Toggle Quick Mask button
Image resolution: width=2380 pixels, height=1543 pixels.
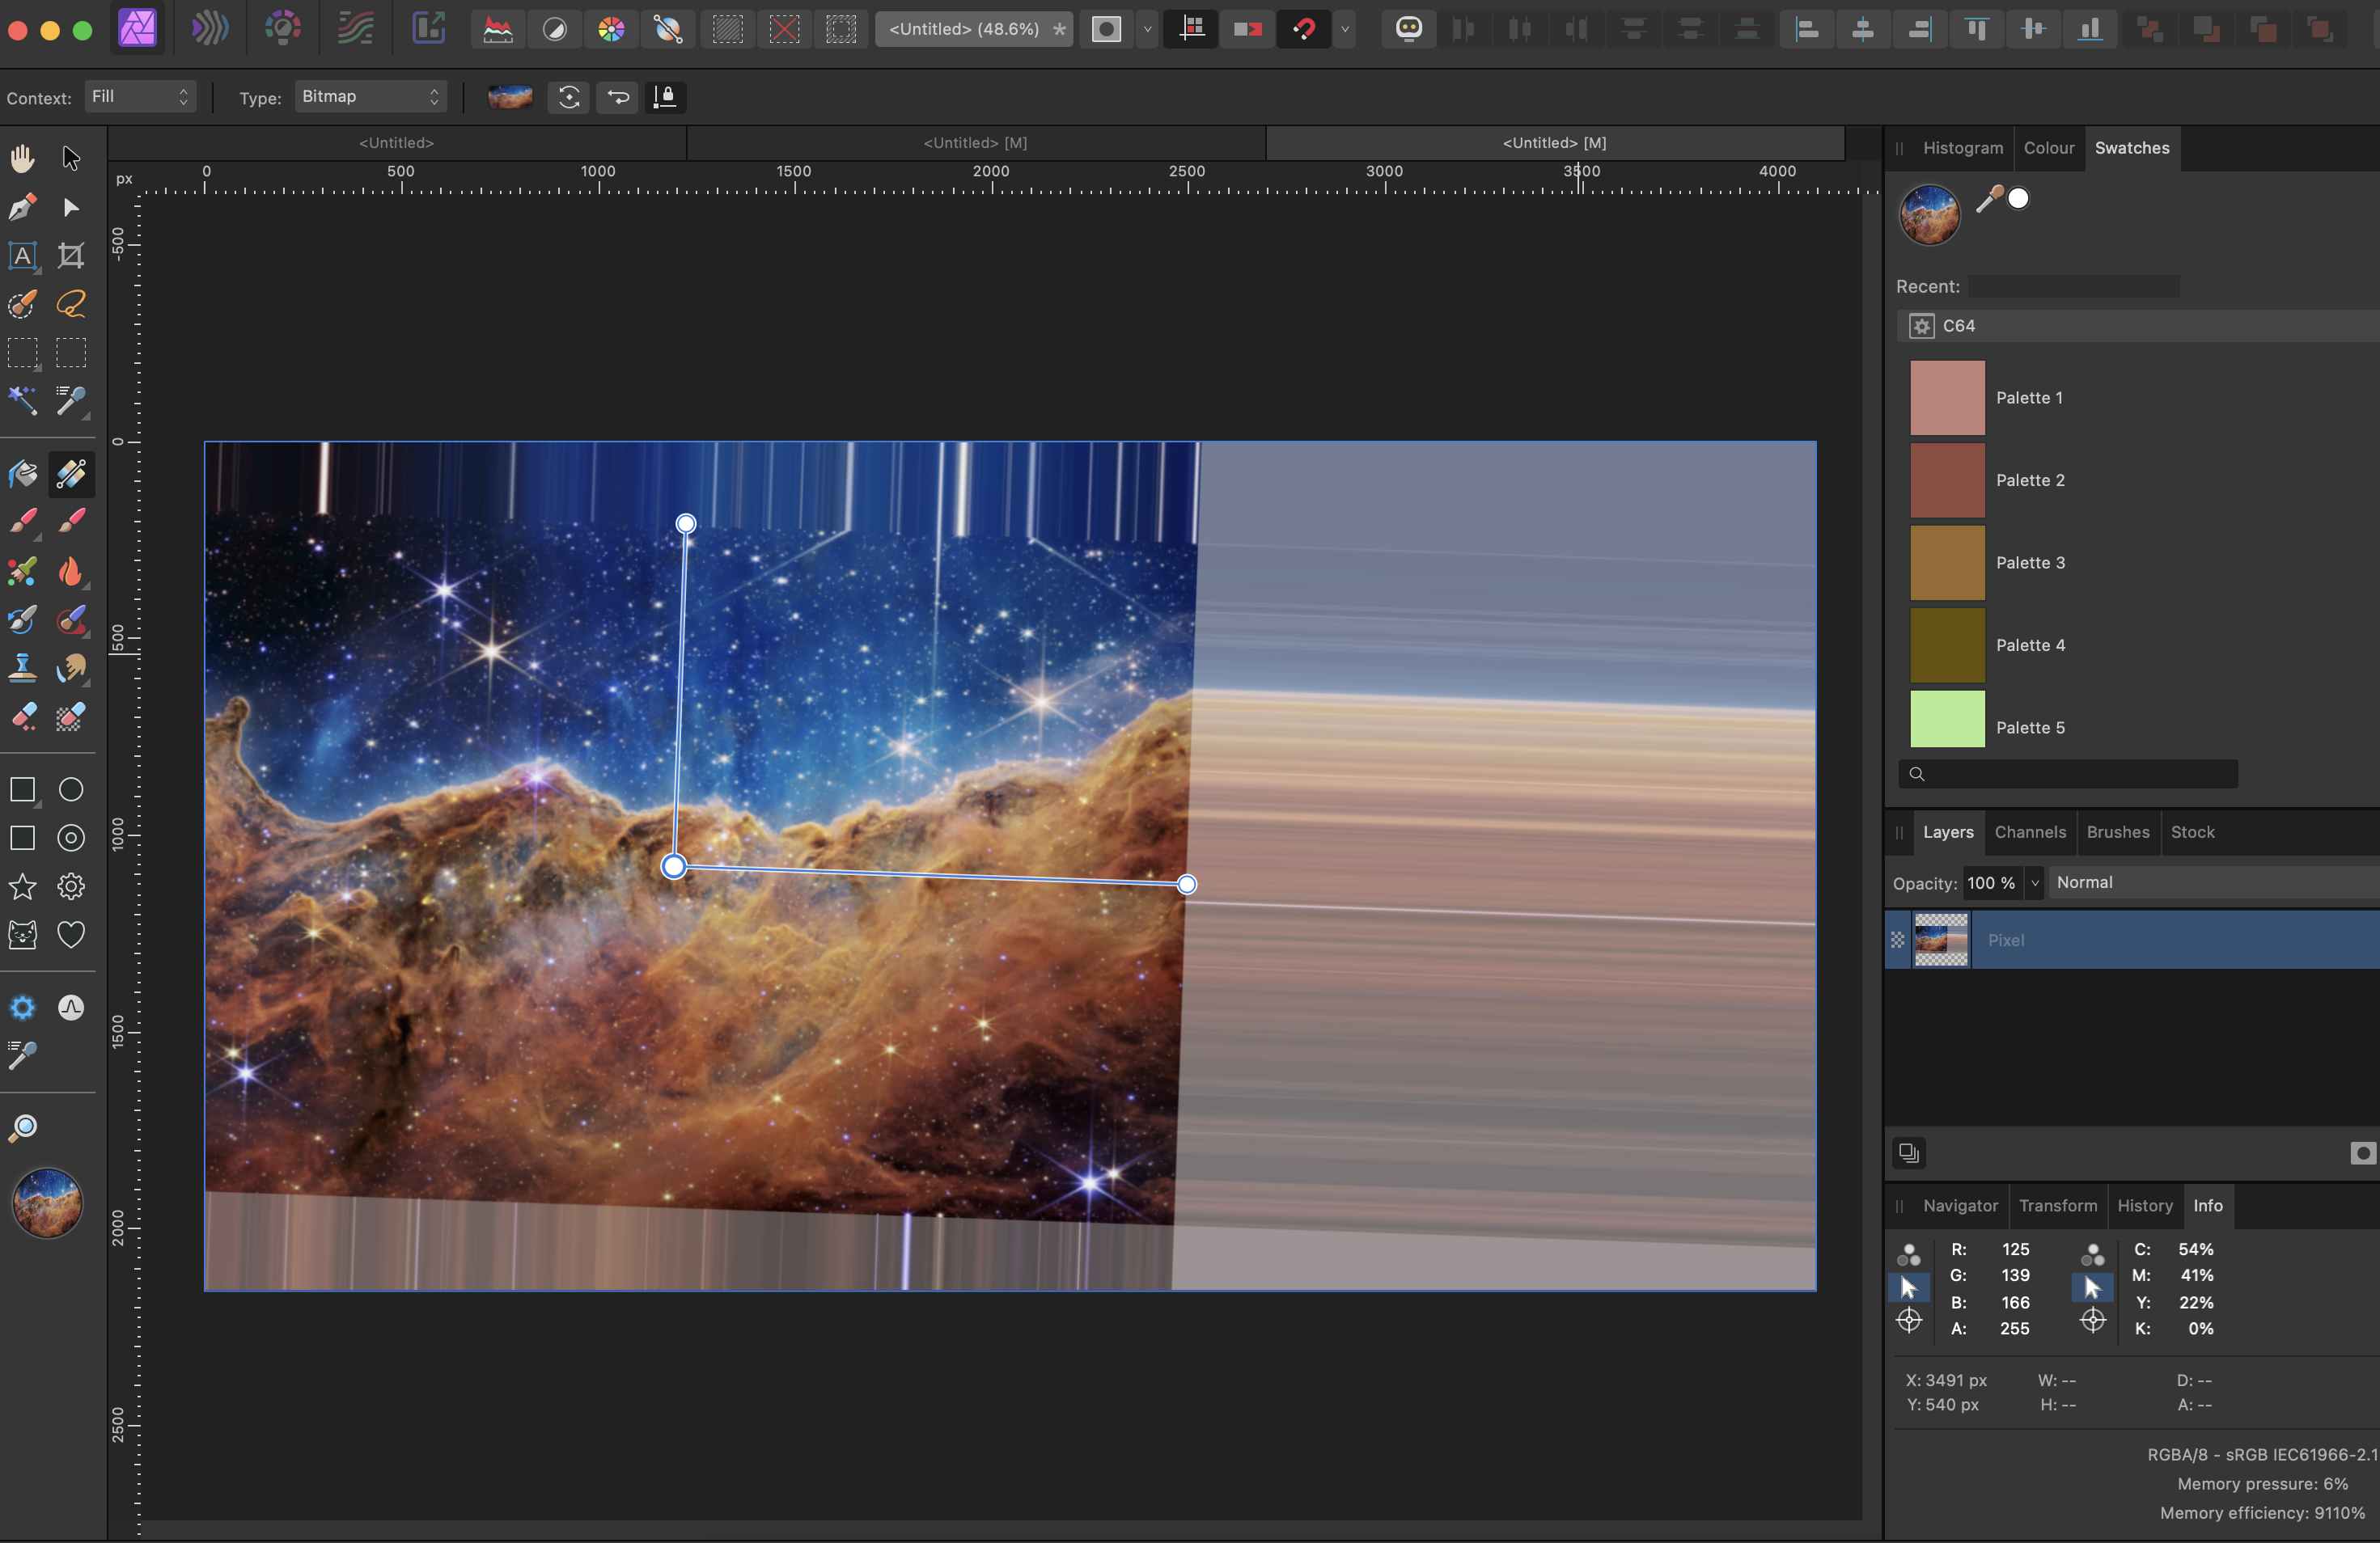click(x=1106, y=29)
